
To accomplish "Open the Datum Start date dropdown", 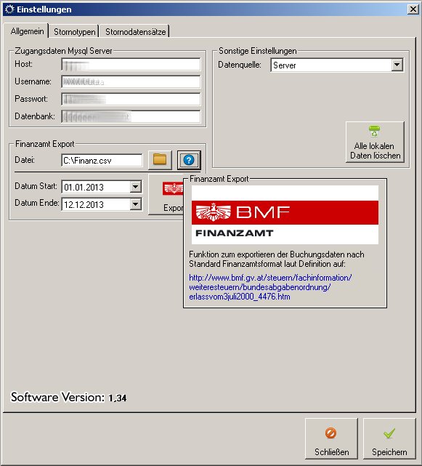I will point(135,187).
